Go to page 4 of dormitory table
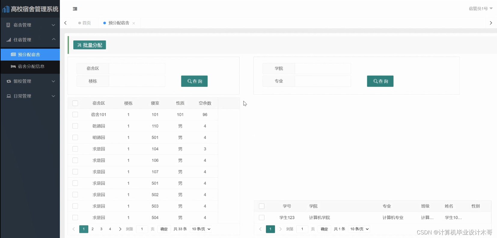497x238 pixels. point(110,229)
